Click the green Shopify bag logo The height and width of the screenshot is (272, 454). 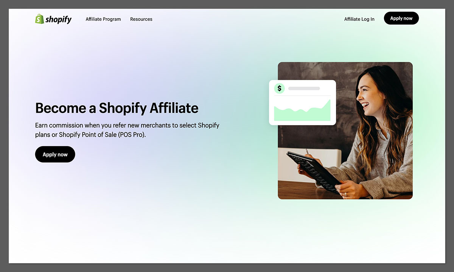39,19
